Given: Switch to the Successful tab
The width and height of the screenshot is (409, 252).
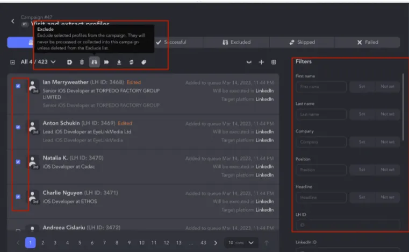Looking at the screenshot, I should tap(171, 42).
